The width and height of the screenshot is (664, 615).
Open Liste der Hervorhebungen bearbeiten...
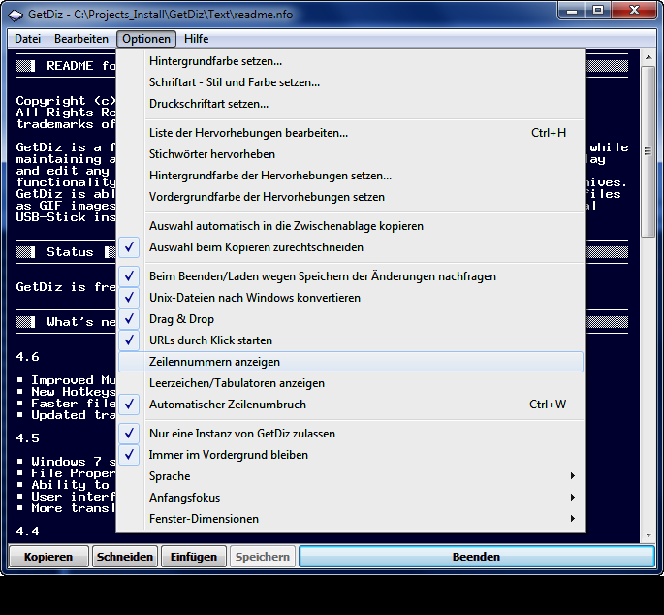point(351,133)
